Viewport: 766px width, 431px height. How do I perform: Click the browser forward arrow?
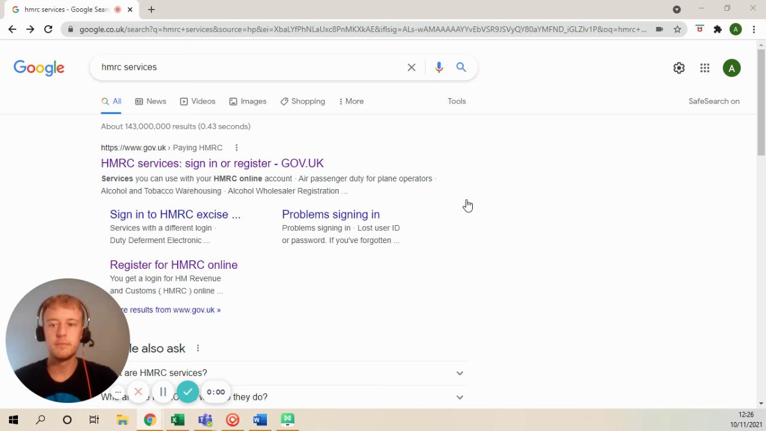click(30, 29)
